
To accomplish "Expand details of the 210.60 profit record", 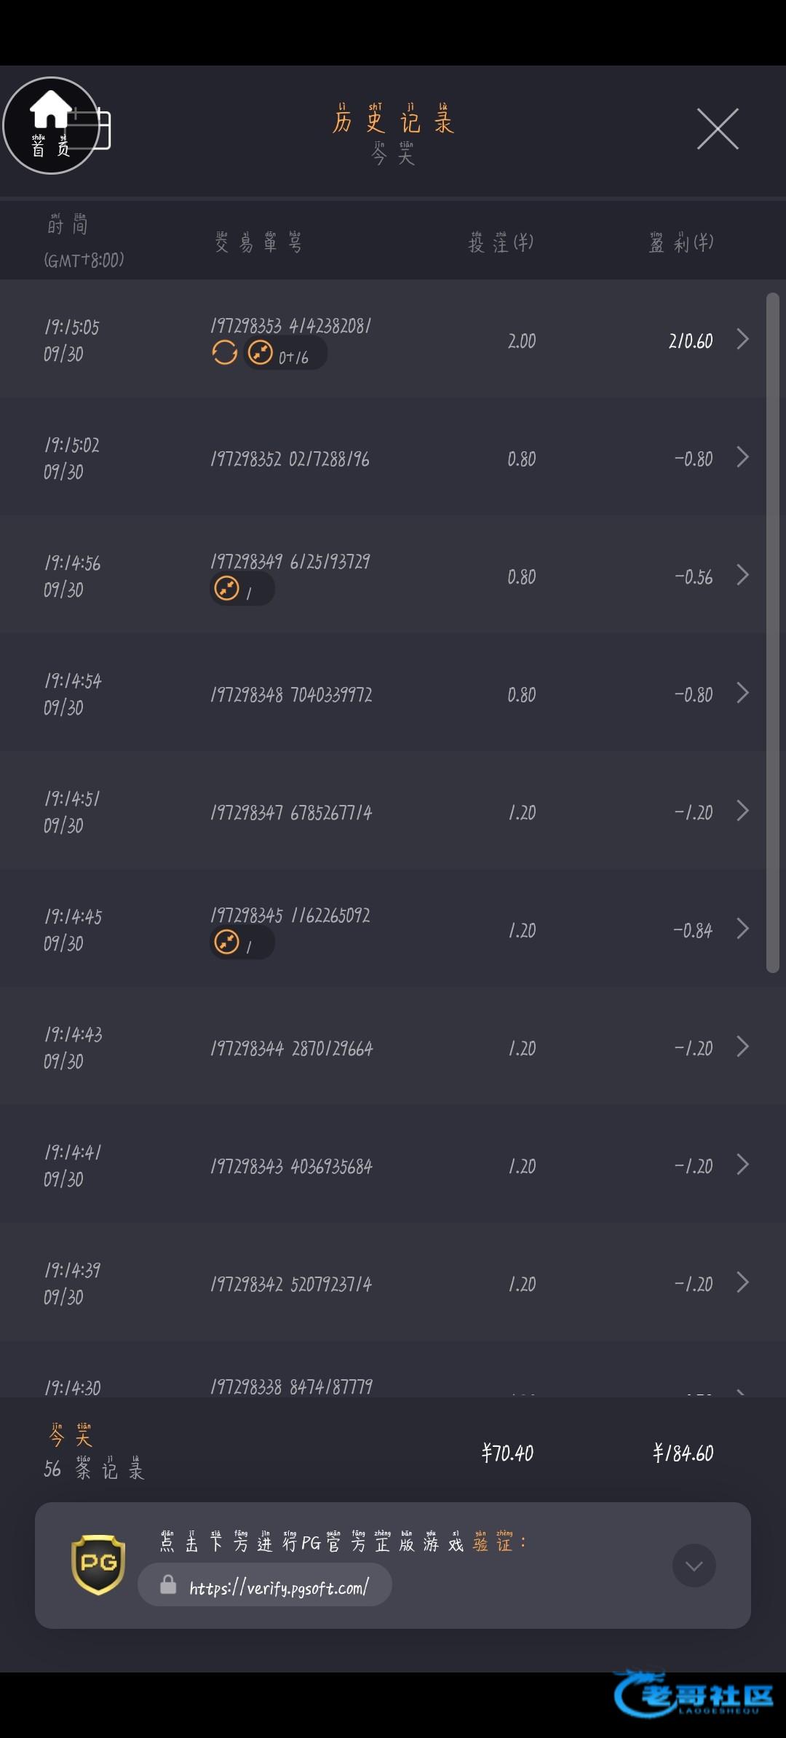I will (x=742, y=339).
